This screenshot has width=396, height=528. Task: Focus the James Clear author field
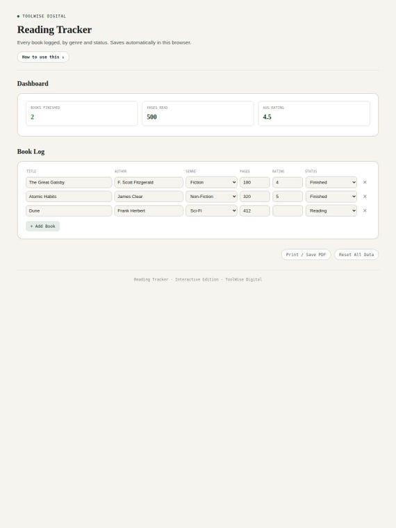click(149, 197)
